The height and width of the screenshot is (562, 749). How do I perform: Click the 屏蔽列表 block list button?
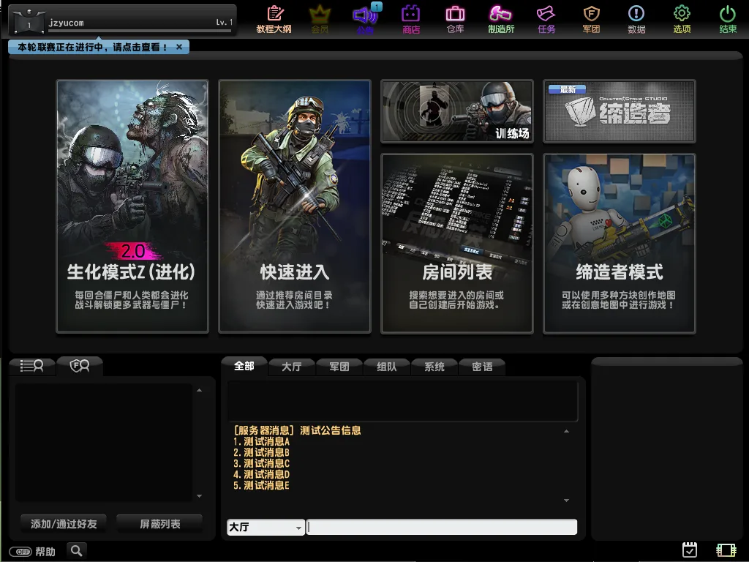click(x=160, y=524)
